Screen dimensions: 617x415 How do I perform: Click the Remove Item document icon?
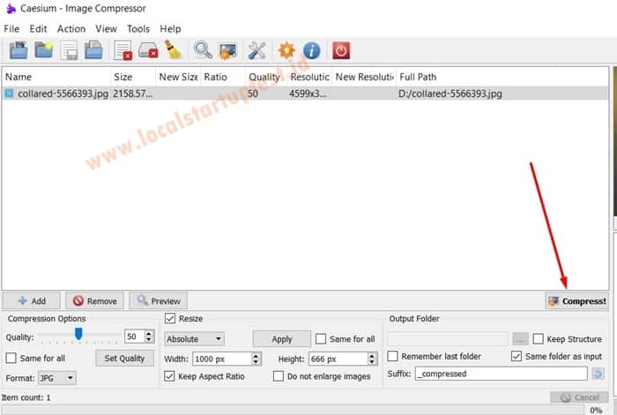(123, 50)
